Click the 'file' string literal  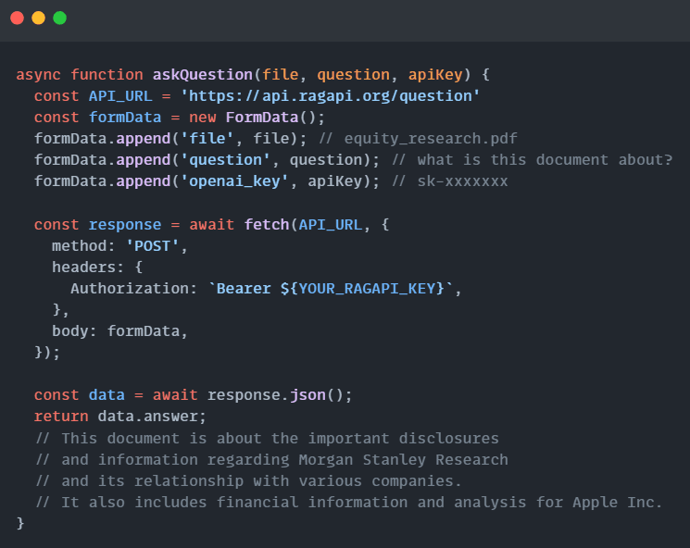point(207,139)
